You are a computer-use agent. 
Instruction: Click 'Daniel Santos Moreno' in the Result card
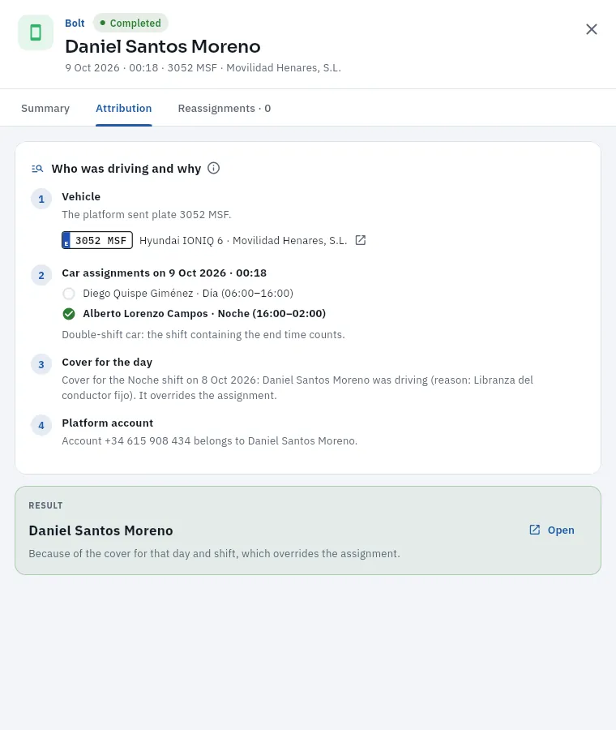[x=101, y=530]
